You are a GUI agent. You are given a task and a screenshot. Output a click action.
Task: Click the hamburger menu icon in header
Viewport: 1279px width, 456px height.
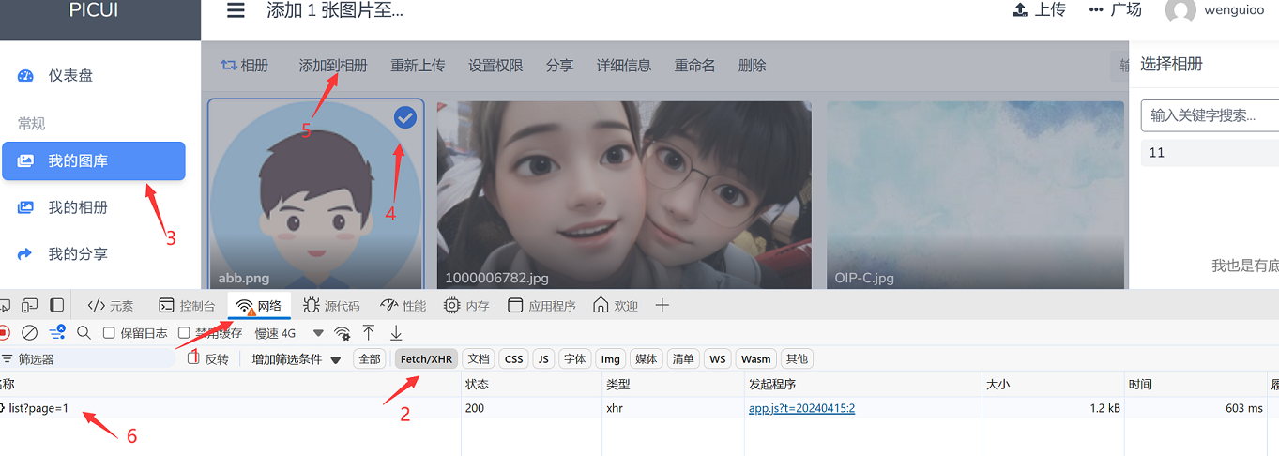[236, 10]
